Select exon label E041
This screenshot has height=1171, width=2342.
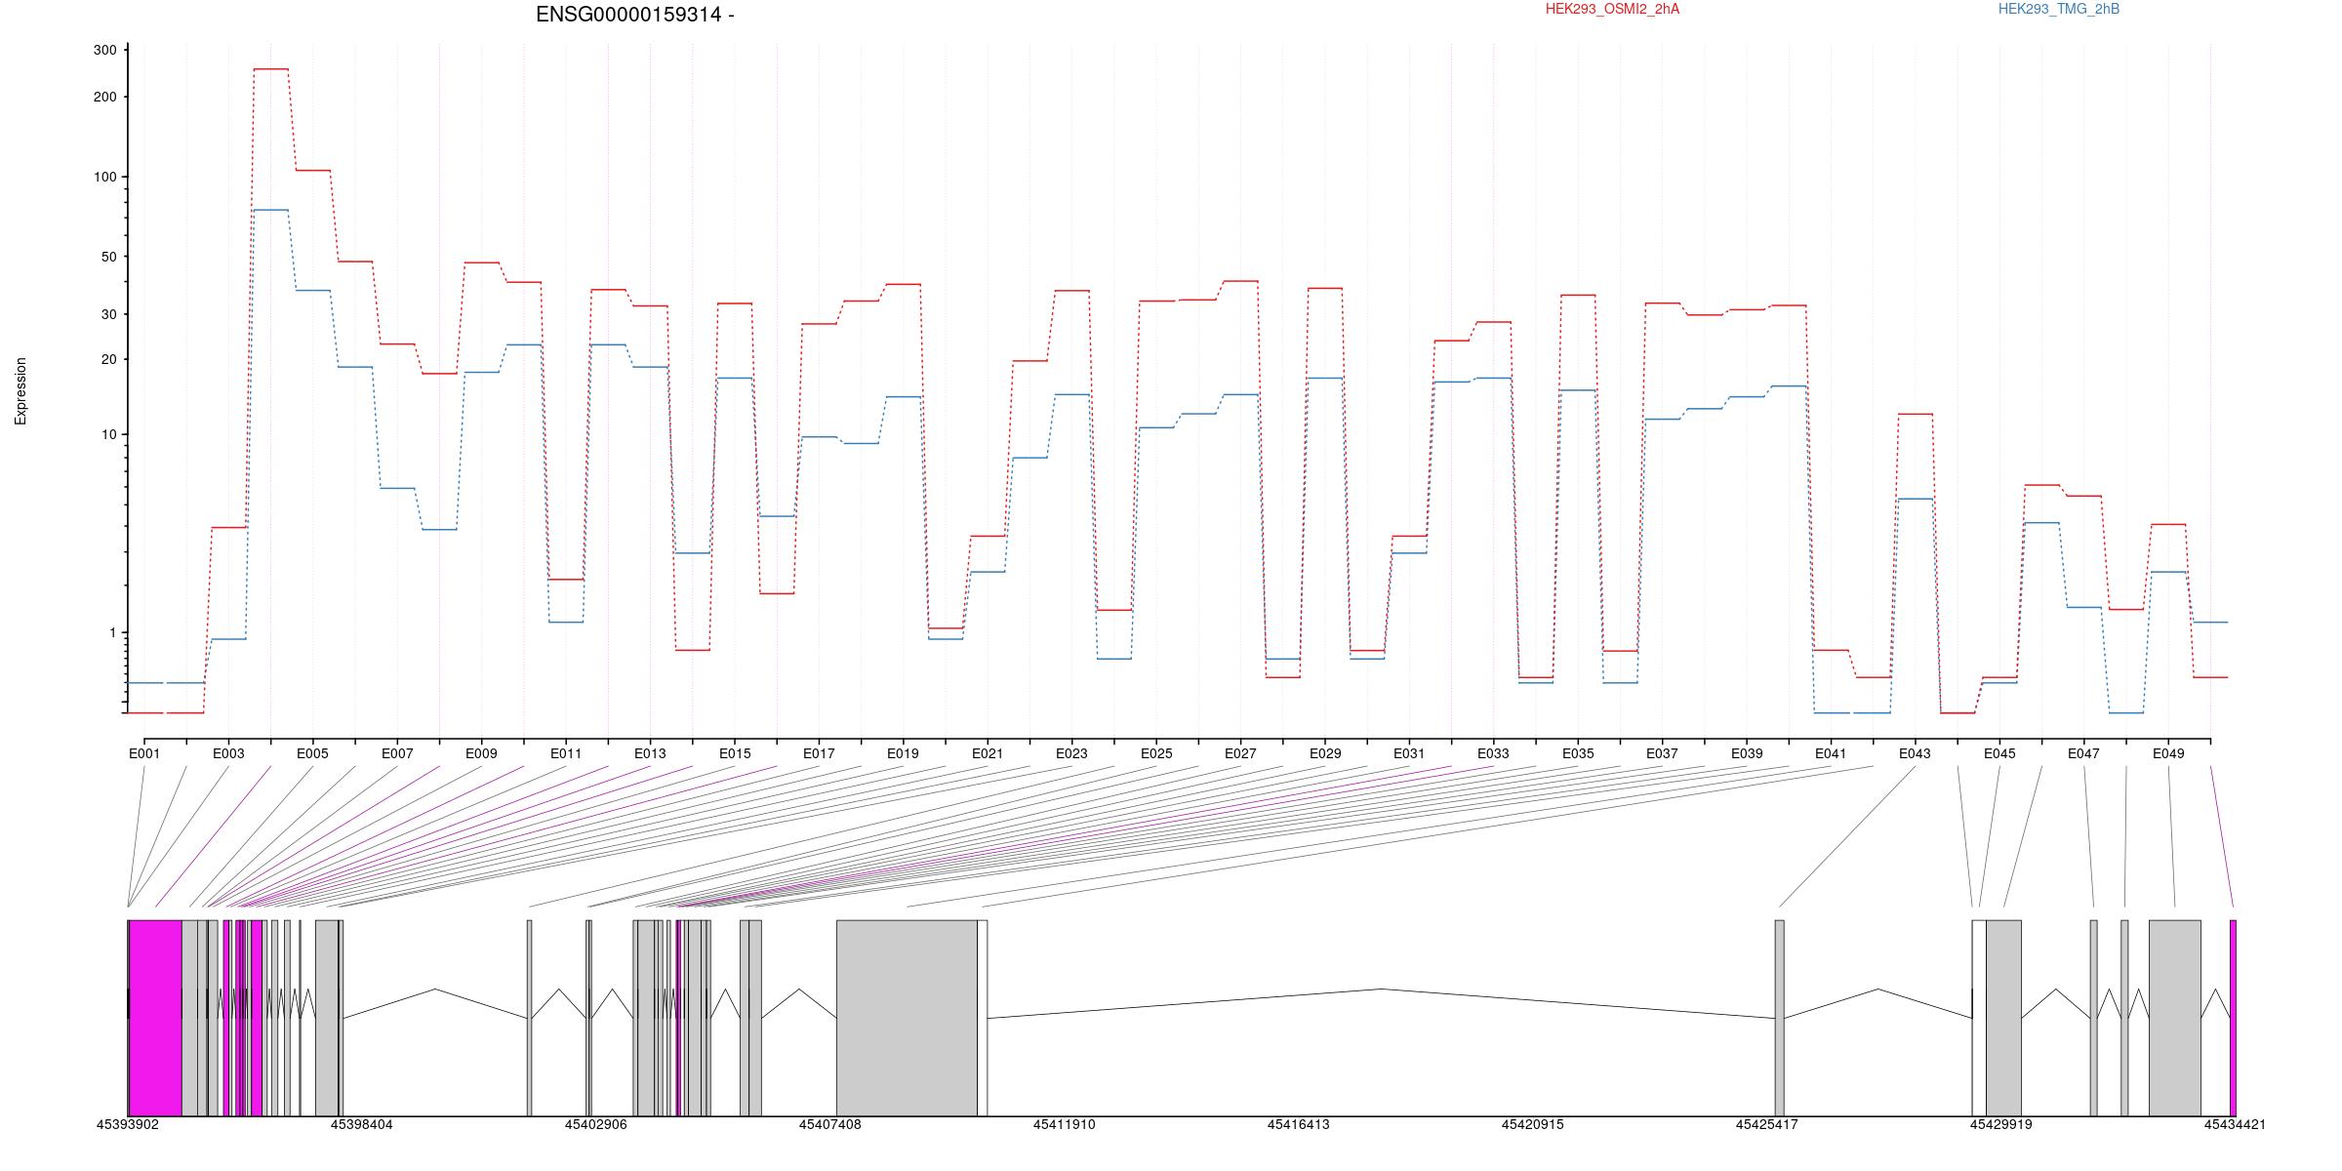[x=1831, y=753]
